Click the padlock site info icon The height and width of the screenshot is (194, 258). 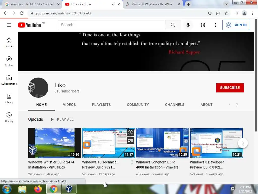pos(32,13)
